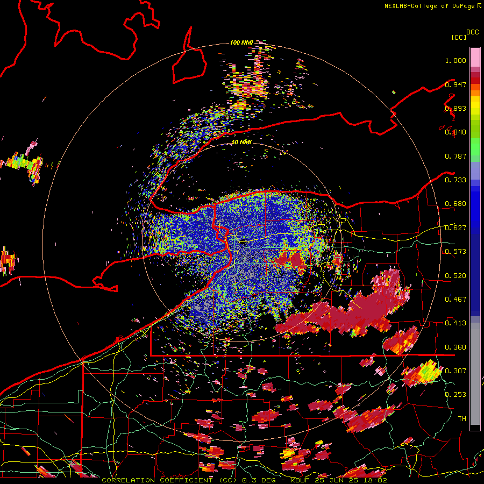Select the 0.253 legend value
This screenshot has height=484, width=484.
click(455, 395)
